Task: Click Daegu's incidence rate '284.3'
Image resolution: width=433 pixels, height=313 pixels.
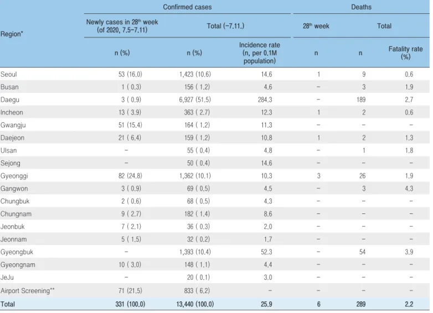Action: point(265,100)
